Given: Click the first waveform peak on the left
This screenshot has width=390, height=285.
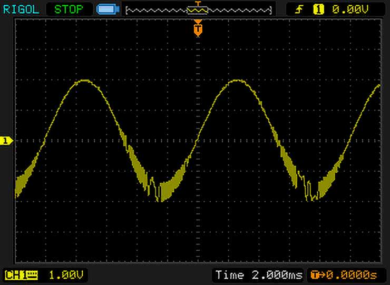Looking at the screenshot, I should coord(84,81).
